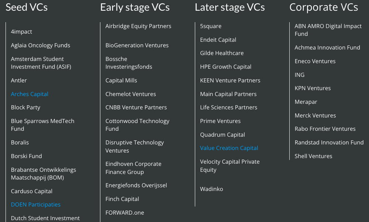This screenshot has height=222, width=369.
Task: Click Antler in Seed VCs
Action: (x=19, y=81)
